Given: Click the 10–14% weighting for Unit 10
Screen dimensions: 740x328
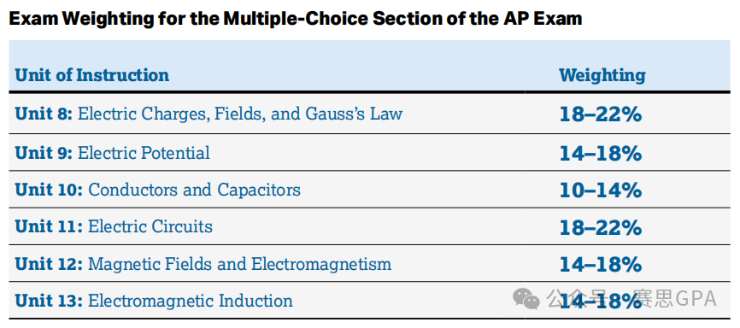Looking at the screenshot, I should click(x=601, y=190).
